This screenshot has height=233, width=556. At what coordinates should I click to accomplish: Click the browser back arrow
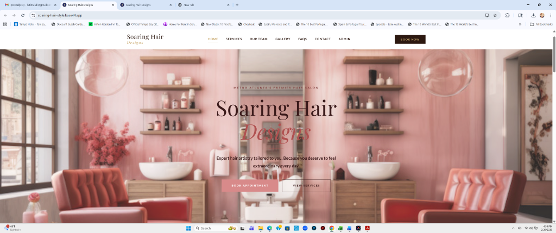(x=5, y=15)
